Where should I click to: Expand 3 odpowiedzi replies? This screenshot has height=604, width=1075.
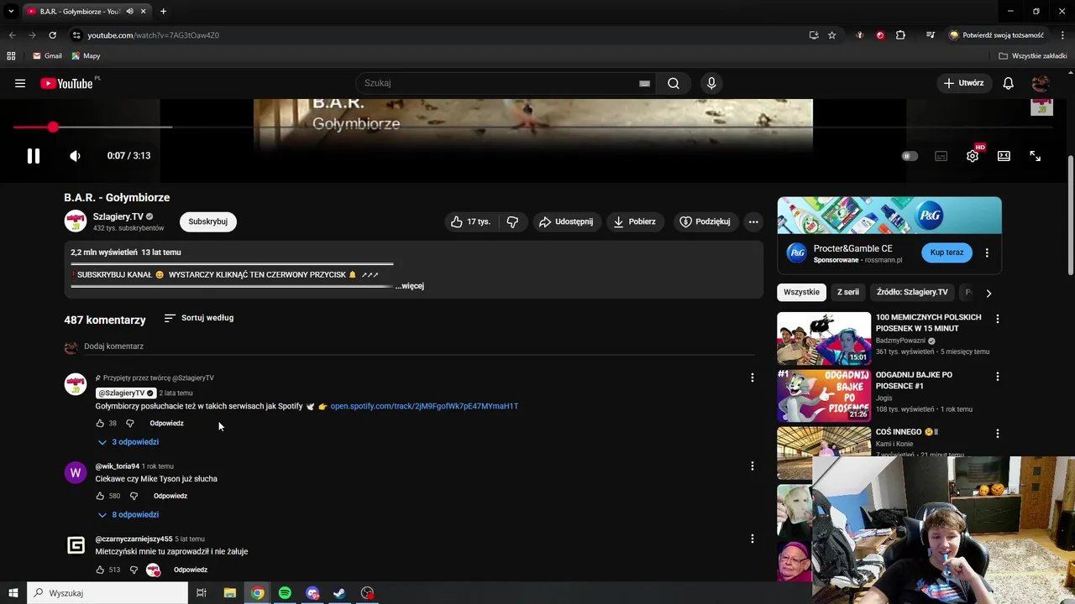(128, 442)
